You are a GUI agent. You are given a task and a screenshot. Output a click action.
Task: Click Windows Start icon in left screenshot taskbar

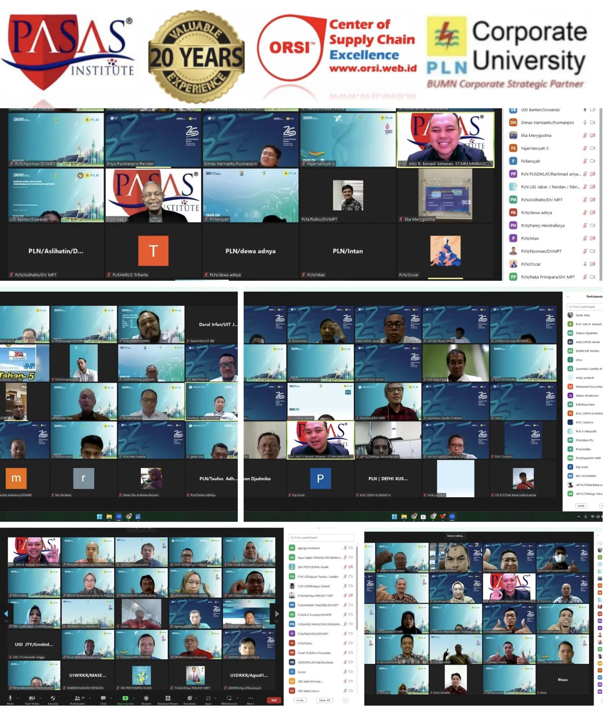click(99, 516)
